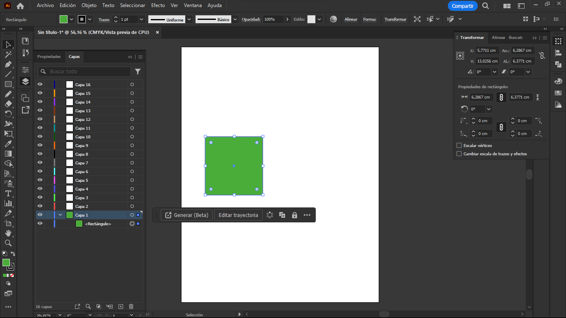Screen dimensions: 566x318
Task: Activate the Text tool
Action: tap(8, 193)
